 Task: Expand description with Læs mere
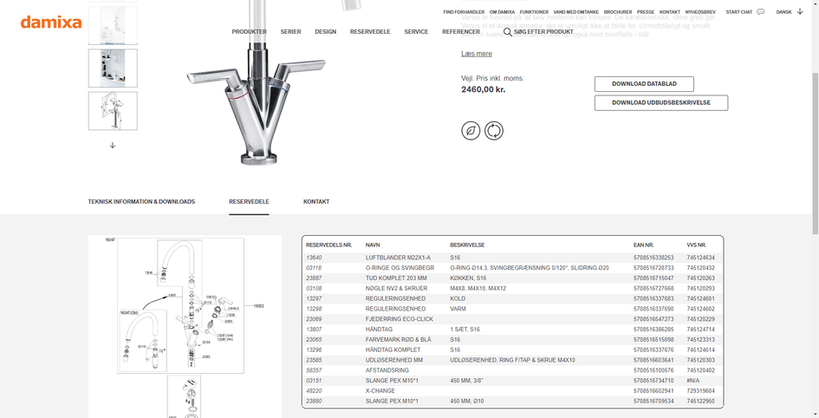[x=476, y=54]
